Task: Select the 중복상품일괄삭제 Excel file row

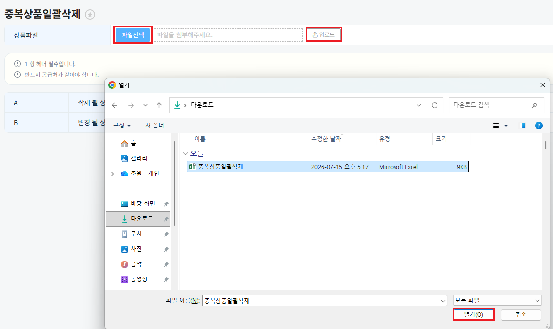Action: tap(327, 167)
